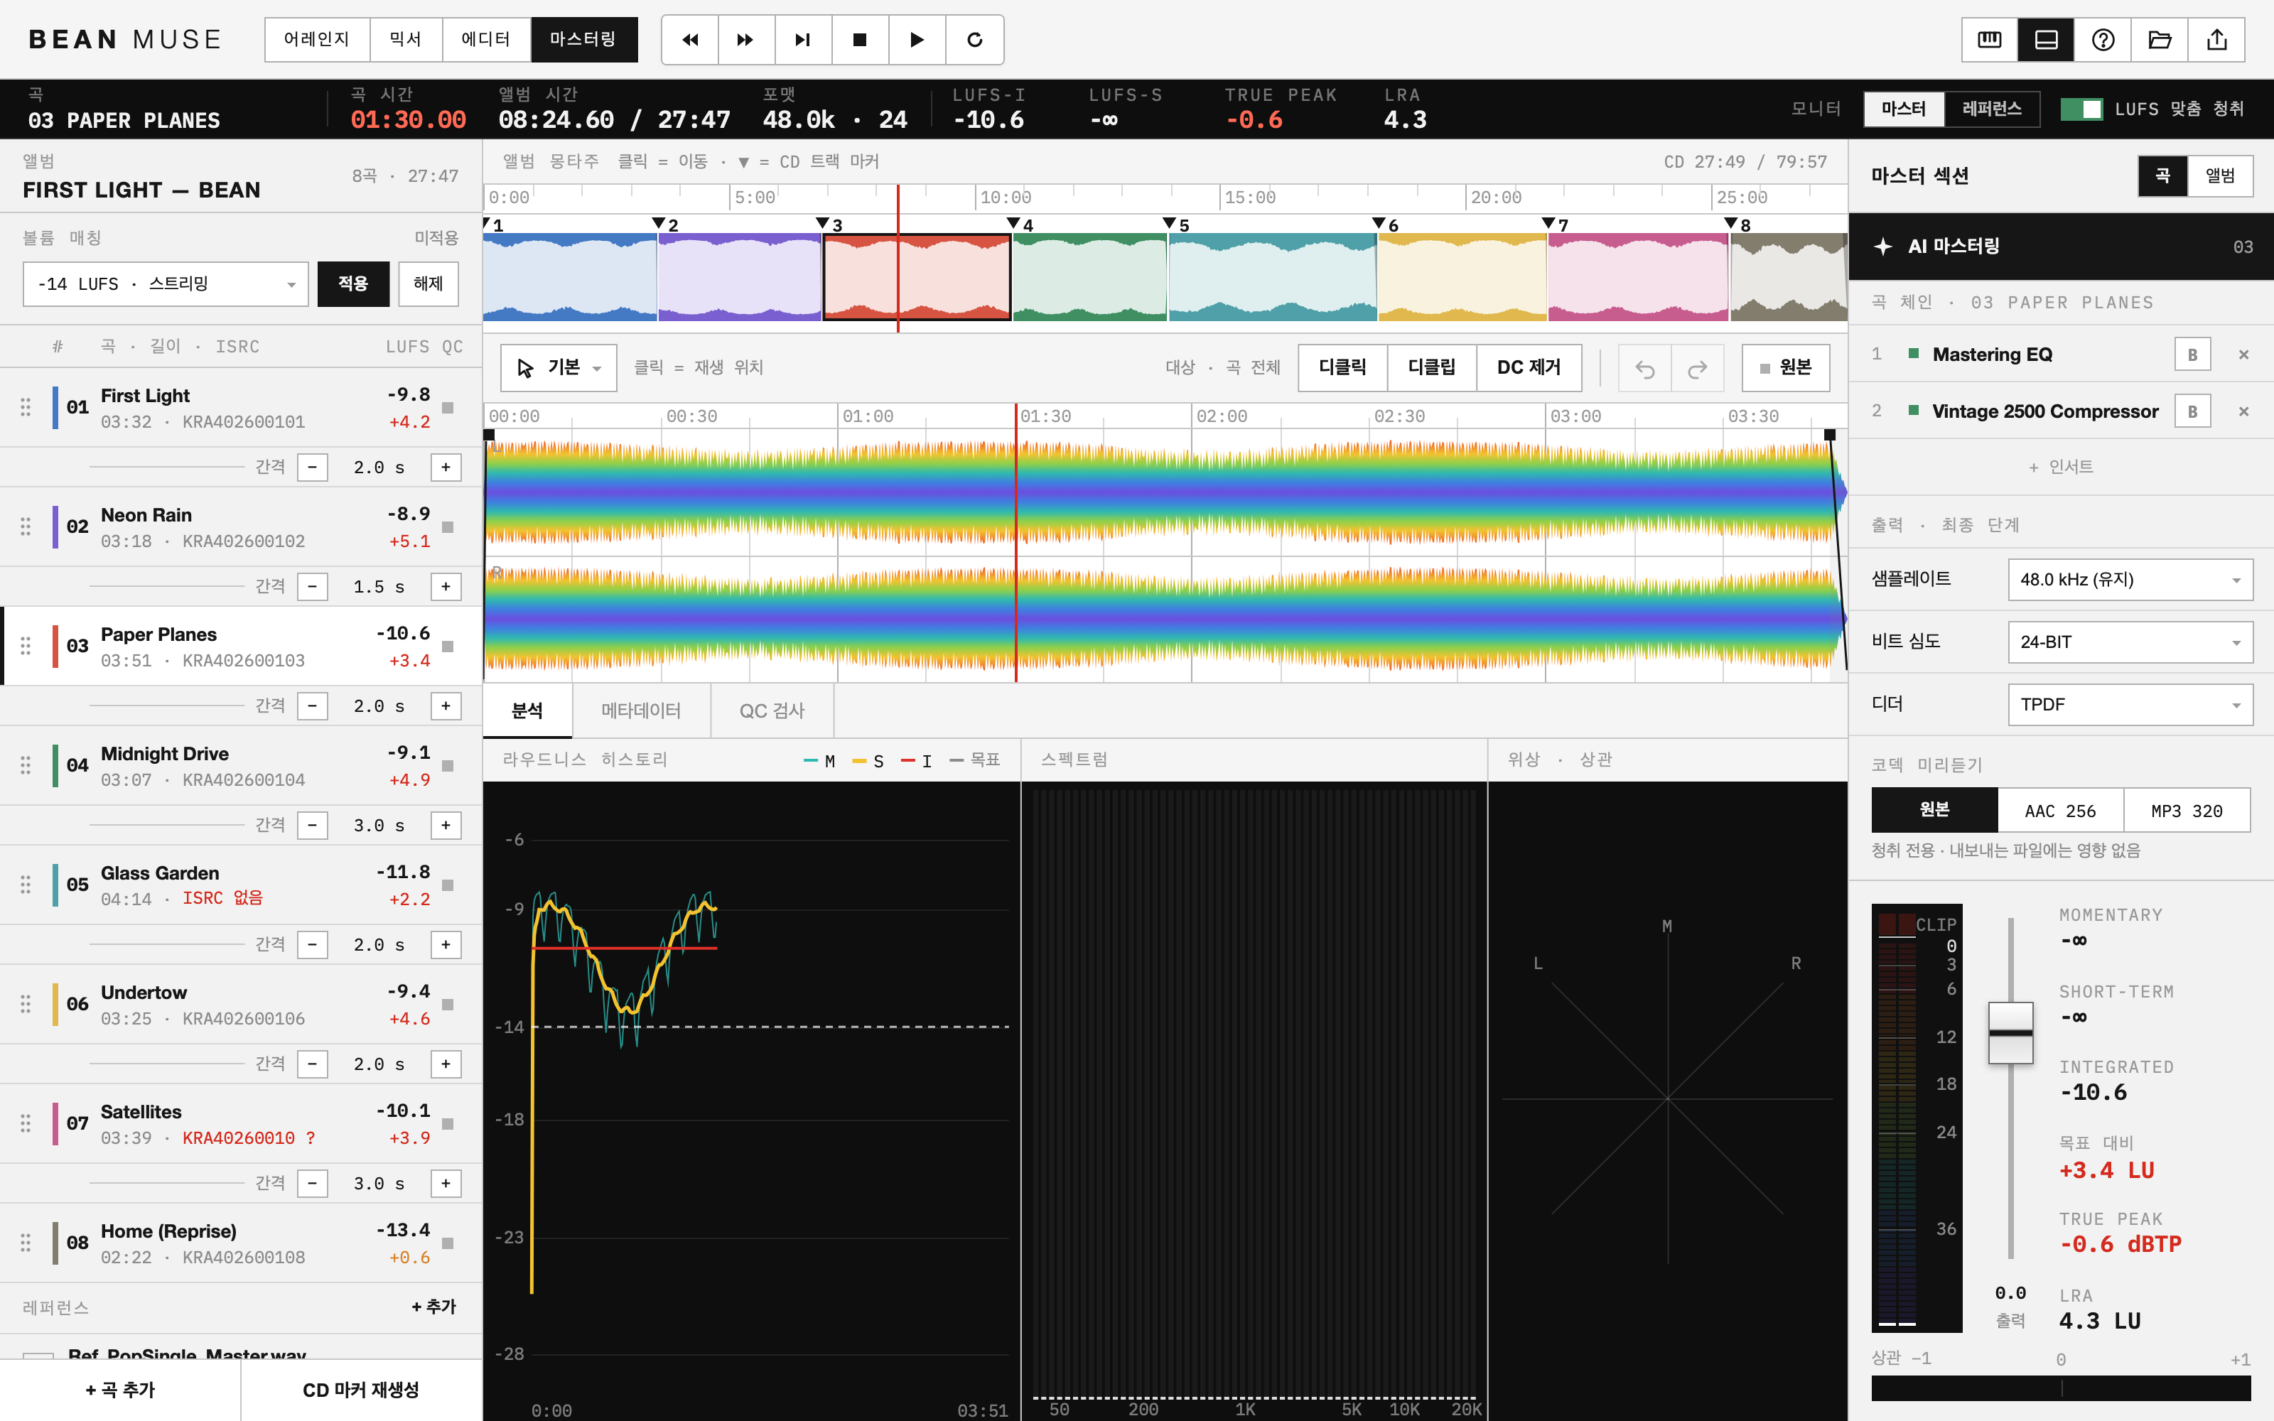Open the 기본 cursor tool dropdown
Screen dimensions: 2274x1421
[x=558, y=367]
